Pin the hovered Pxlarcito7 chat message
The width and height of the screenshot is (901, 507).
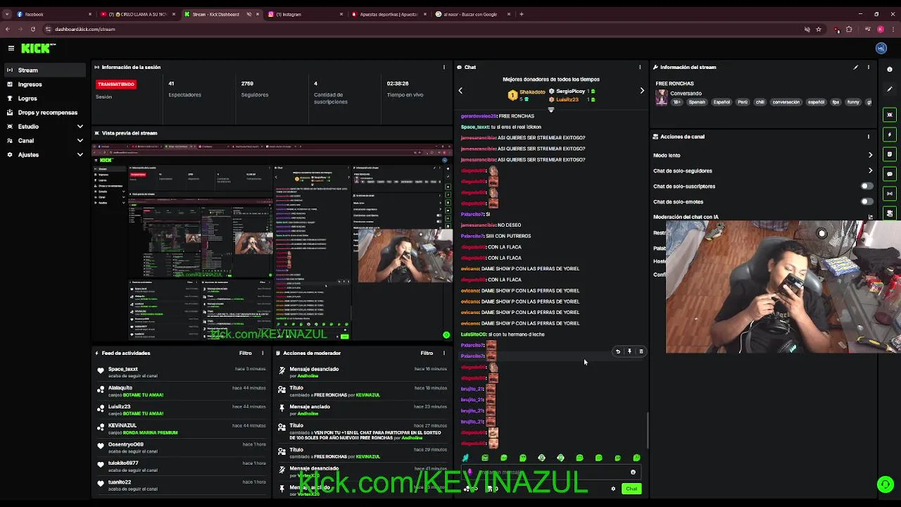[x=629, y=351]
